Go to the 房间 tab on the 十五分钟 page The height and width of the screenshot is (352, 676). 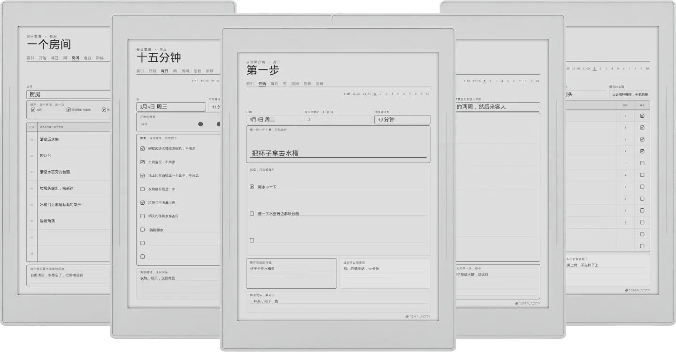tap(185, 71)
